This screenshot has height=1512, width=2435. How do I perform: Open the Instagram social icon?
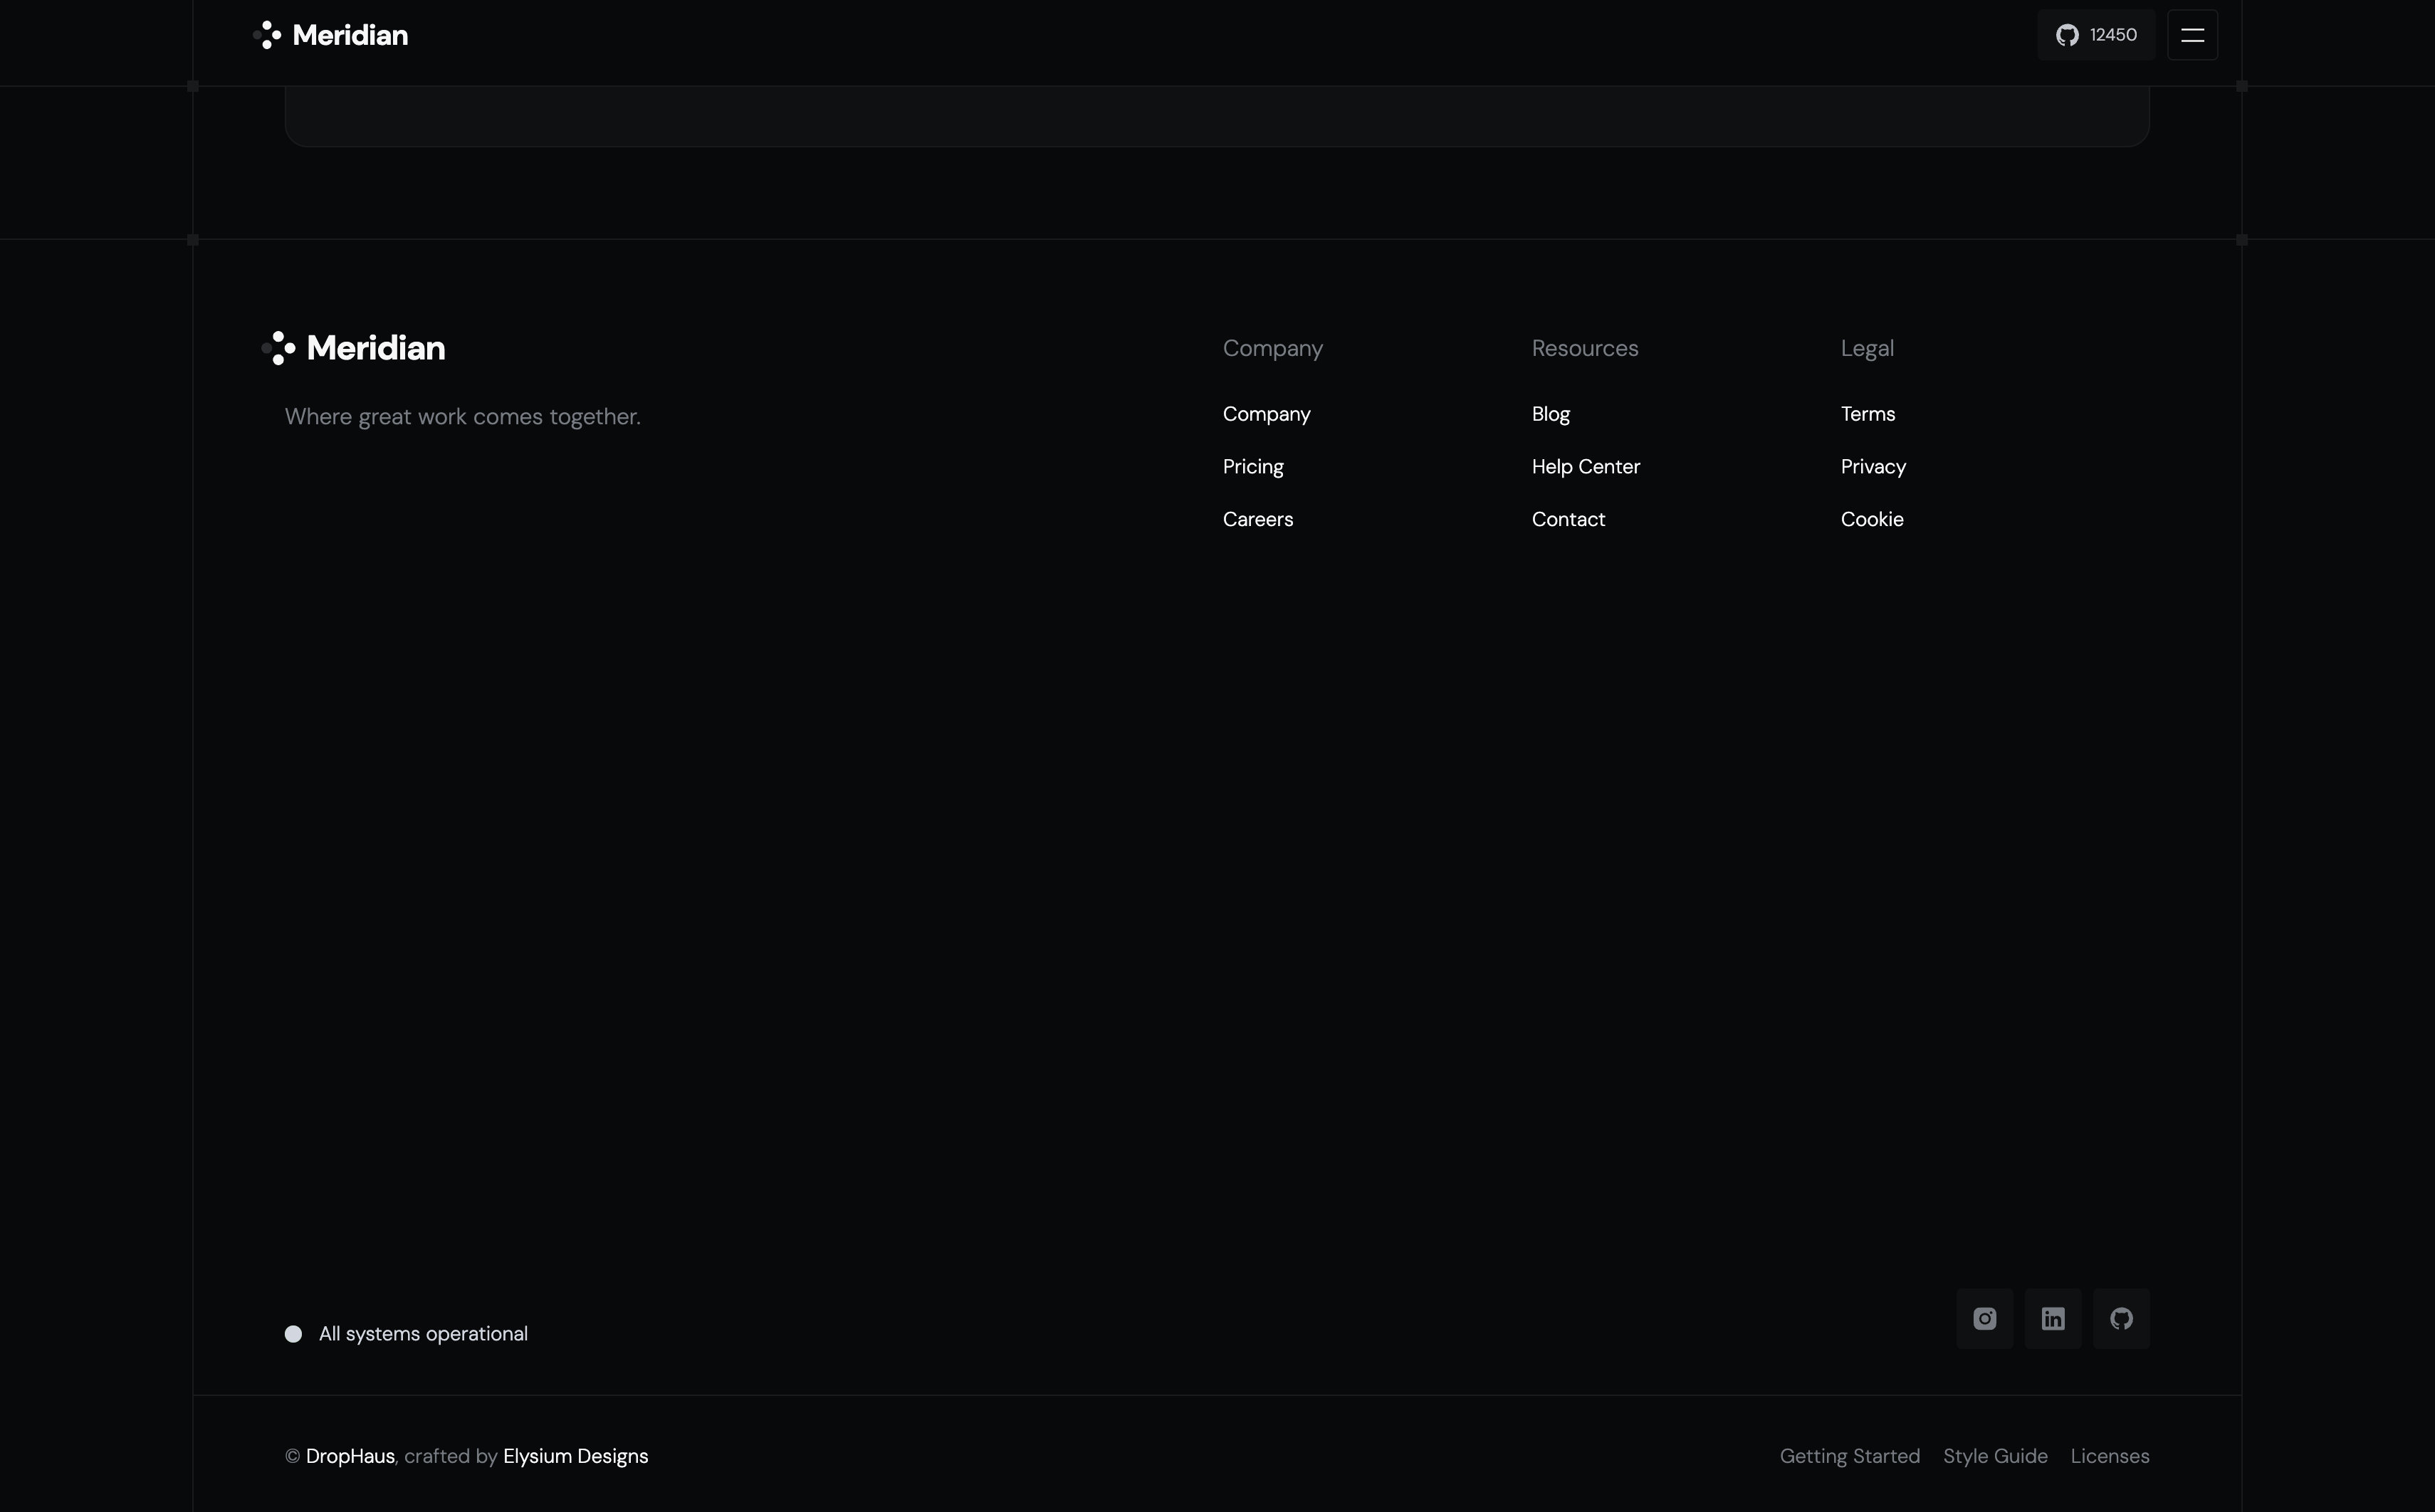[x=1984, y=1319]
